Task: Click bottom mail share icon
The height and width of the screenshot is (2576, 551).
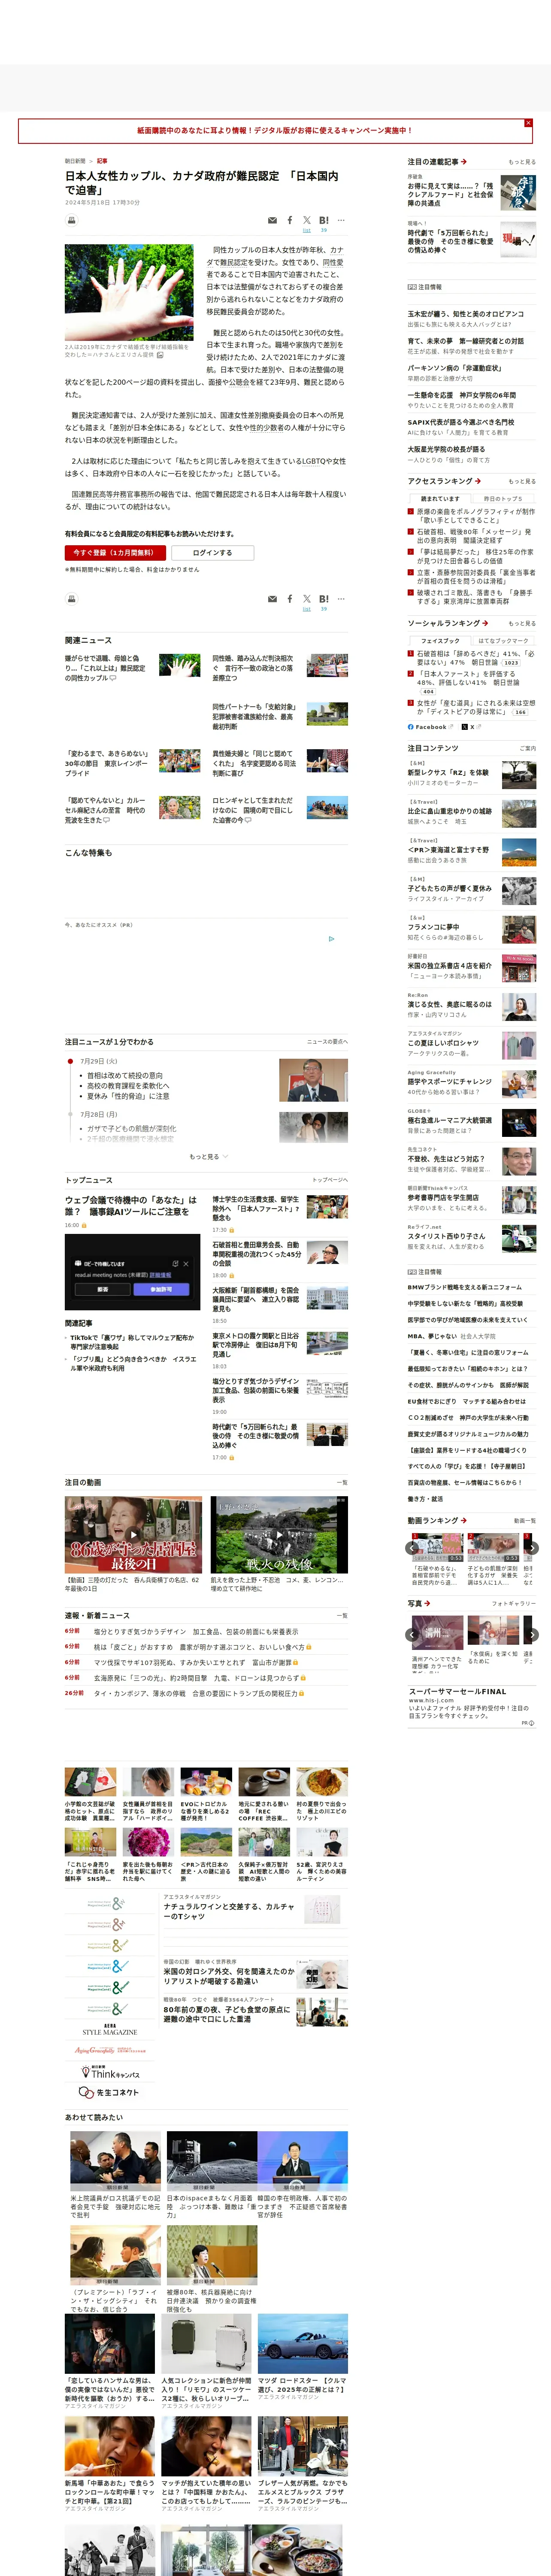Action: 272,599
